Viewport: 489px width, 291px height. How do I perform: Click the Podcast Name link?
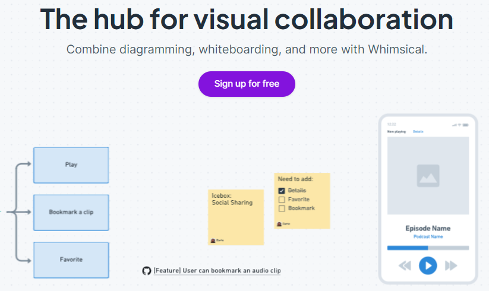click(428, 237)
